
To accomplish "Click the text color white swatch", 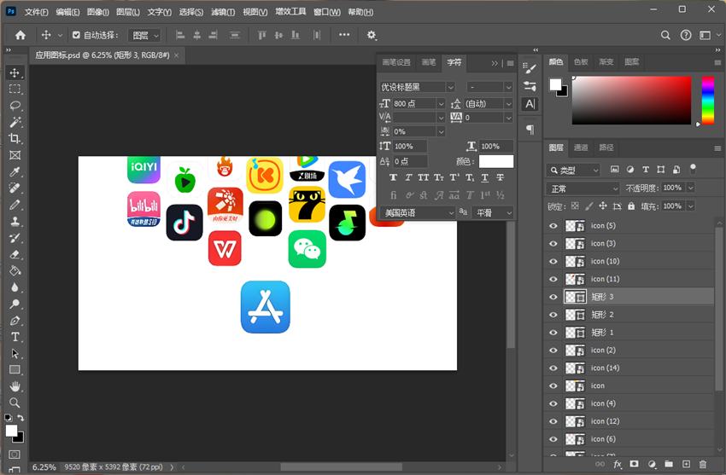I will (496, 161).
